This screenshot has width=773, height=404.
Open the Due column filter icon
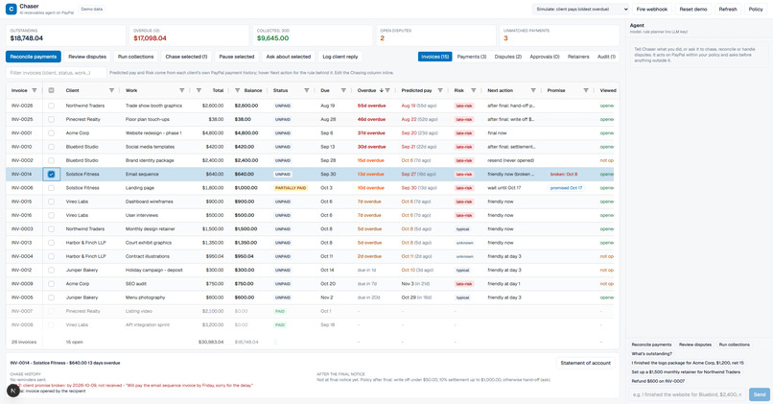[x=343, y=90]
